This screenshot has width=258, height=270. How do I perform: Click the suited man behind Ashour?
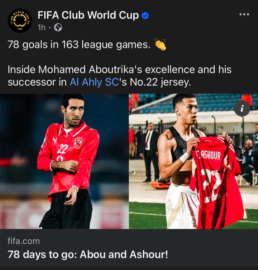click(x=149, y=152)
